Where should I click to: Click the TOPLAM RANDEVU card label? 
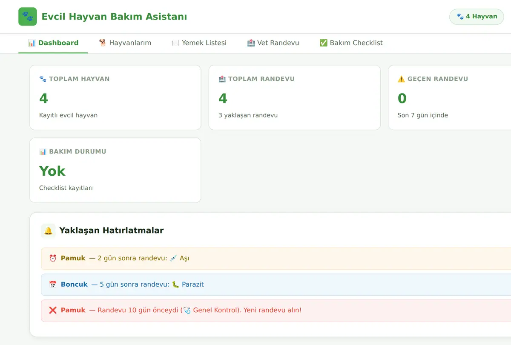[x=261, y=79]
